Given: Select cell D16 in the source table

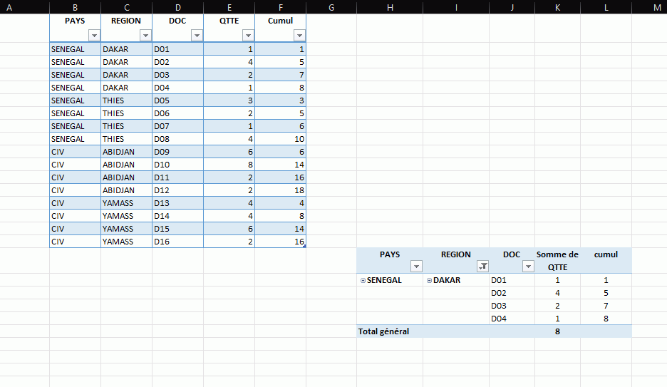Looking at the screenshot, I should [x=178, y=242].
